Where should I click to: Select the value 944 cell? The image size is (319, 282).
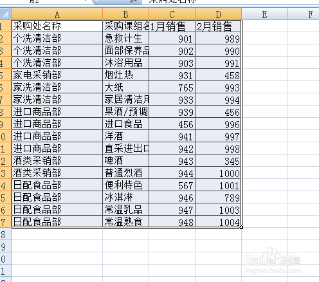pos(172,173)
